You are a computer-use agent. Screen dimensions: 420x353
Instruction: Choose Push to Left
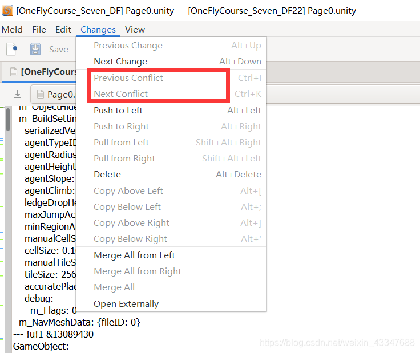(x=171, y=110)
